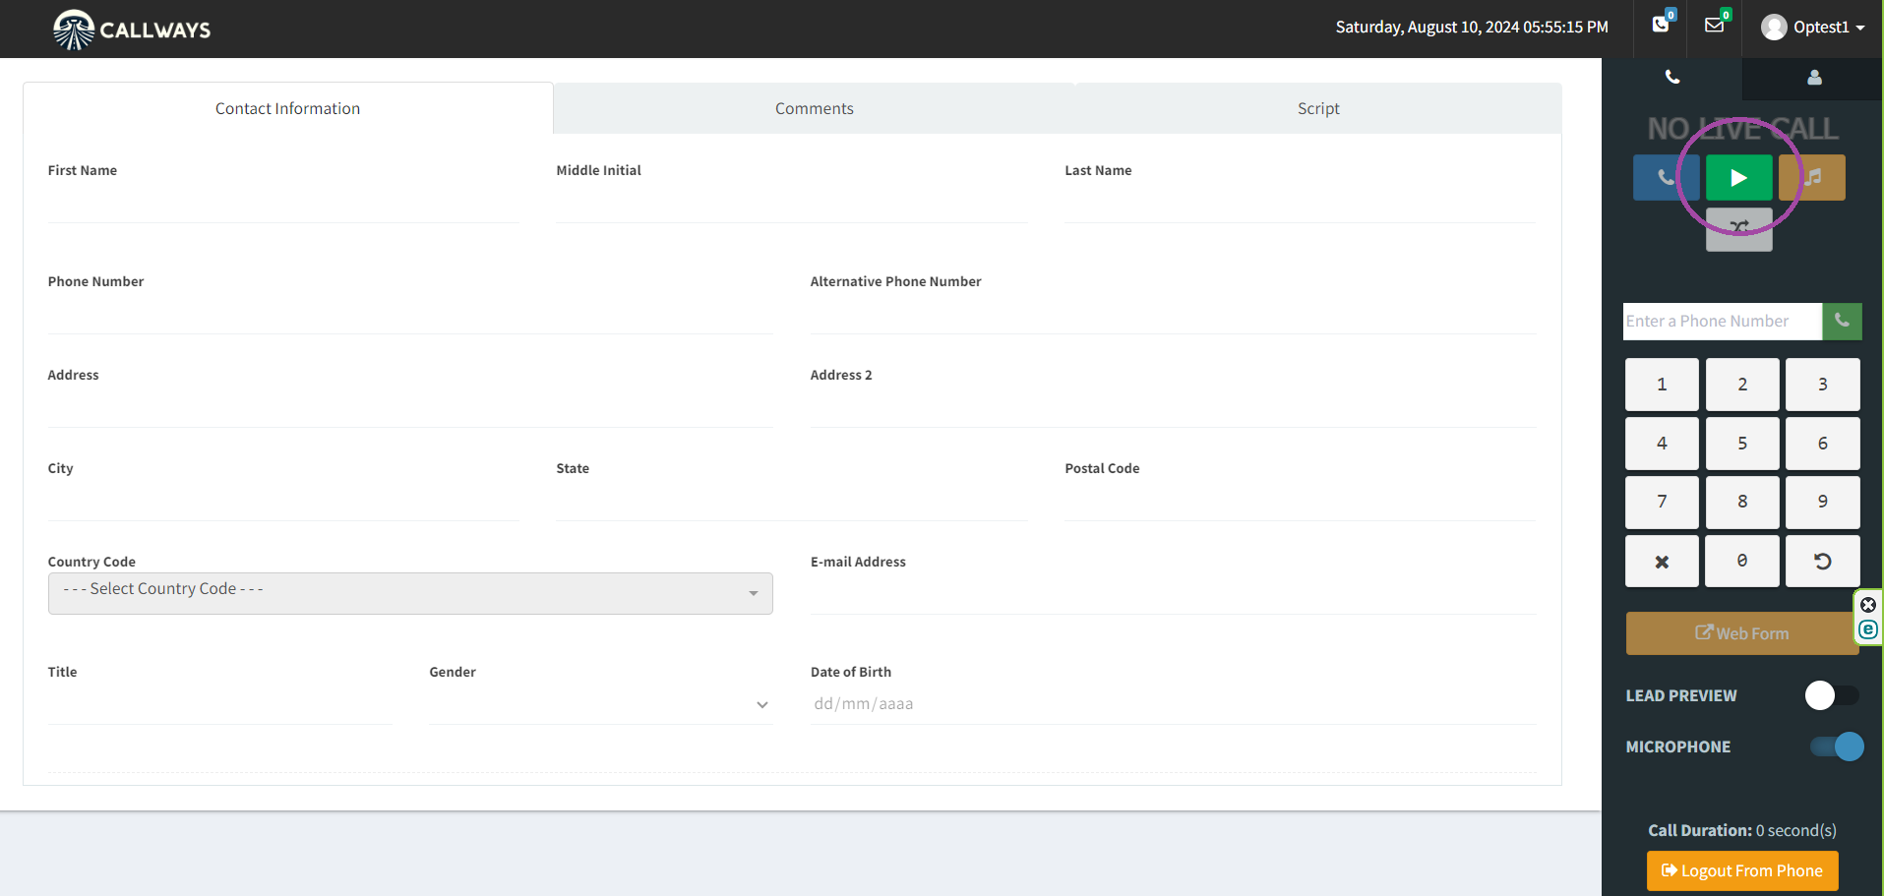Click green phone dial button beside number field

coord(1842,321)
